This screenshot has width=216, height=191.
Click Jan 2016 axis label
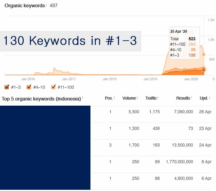click(x=28, y=79)
